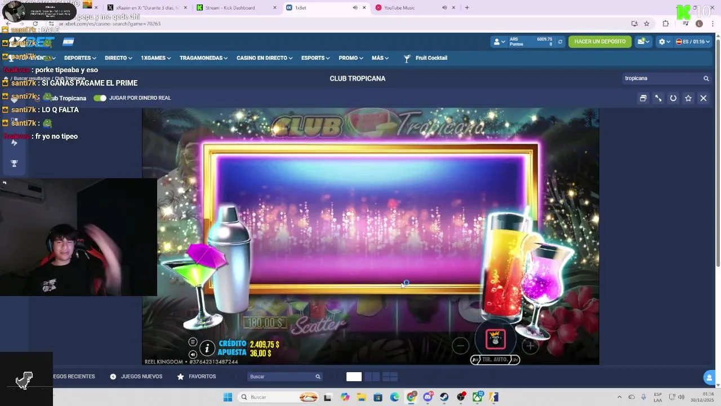Expand CASINO EN DIRECTO menu
This screenshot has height=406, width=721.
[x=264, y=58]
